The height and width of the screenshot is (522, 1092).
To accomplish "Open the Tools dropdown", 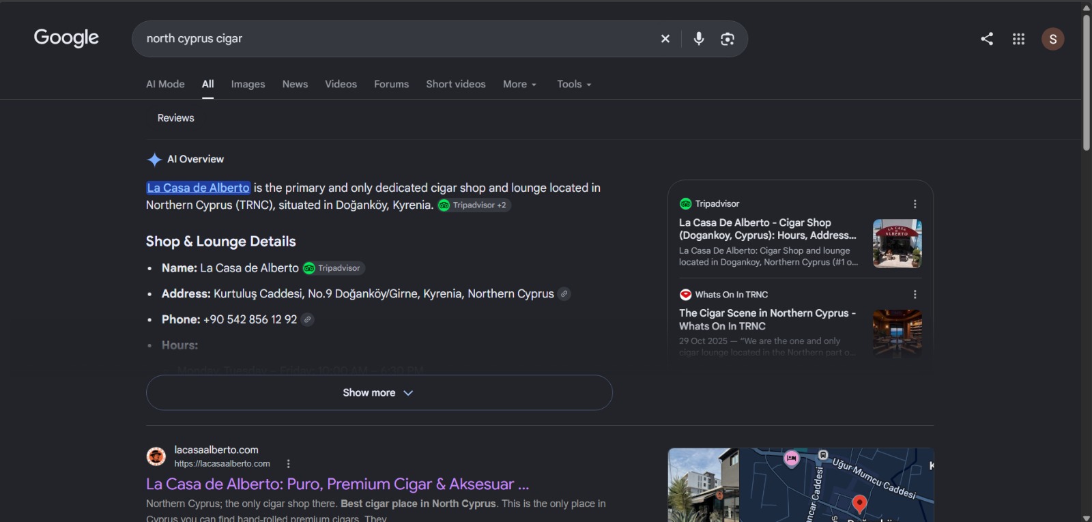I will 574,85.
